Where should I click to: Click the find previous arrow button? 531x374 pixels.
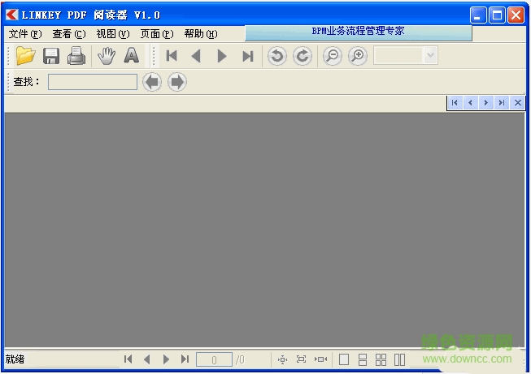click(152, 82)
